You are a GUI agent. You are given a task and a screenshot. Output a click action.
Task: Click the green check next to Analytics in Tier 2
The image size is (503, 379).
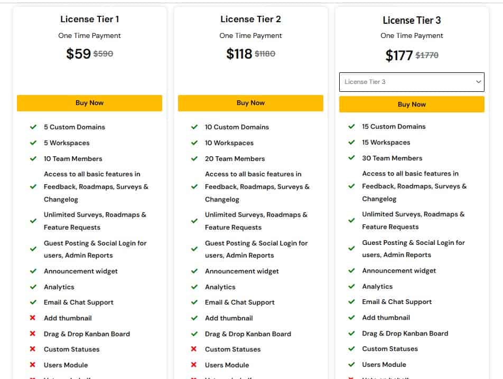[194, 287]
